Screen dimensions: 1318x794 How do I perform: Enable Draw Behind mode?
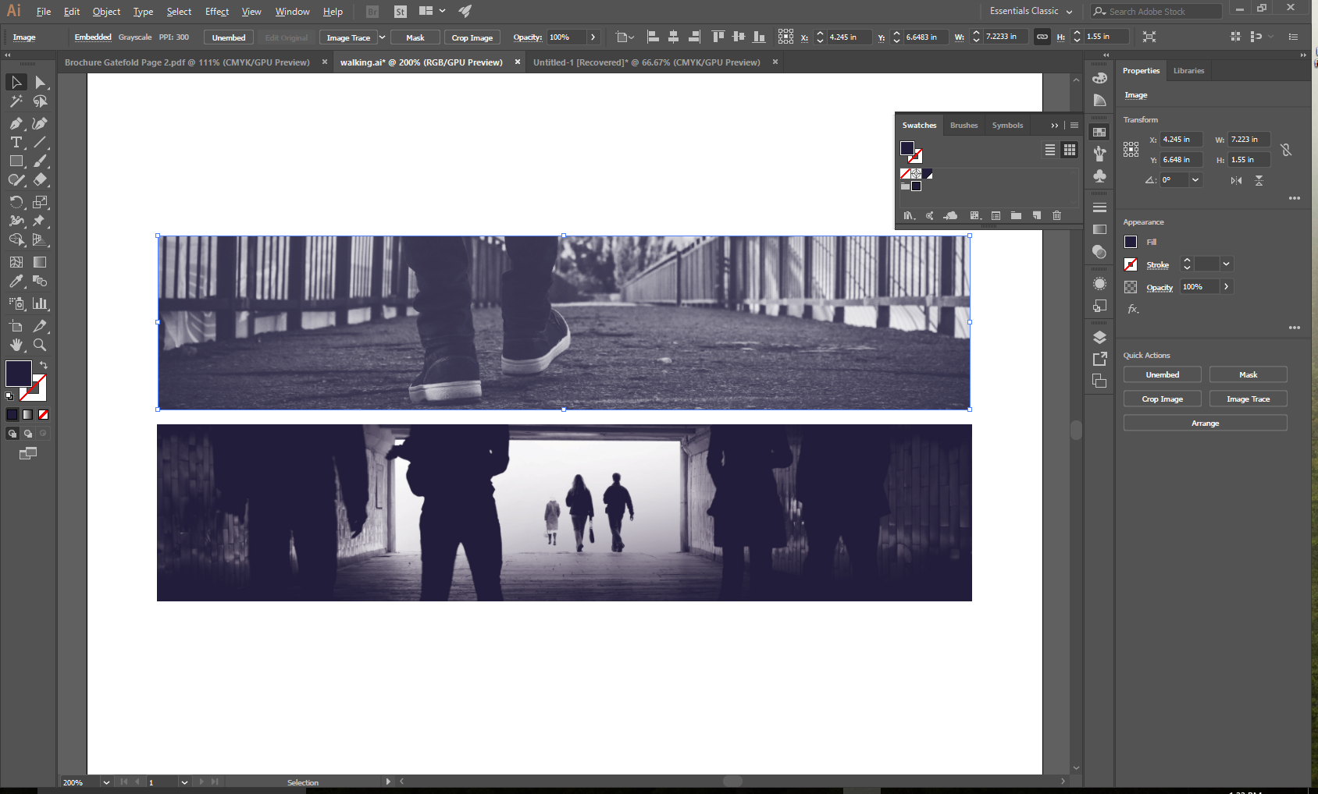28,434
